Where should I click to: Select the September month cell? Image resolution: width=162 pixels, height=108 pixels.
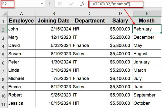pyautogui.click(x=147, y=95)
